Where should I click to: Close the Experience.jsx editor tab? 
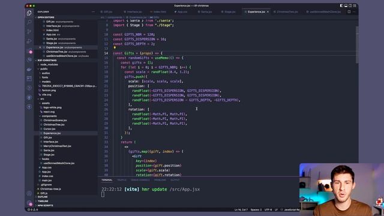coord(268,12)
